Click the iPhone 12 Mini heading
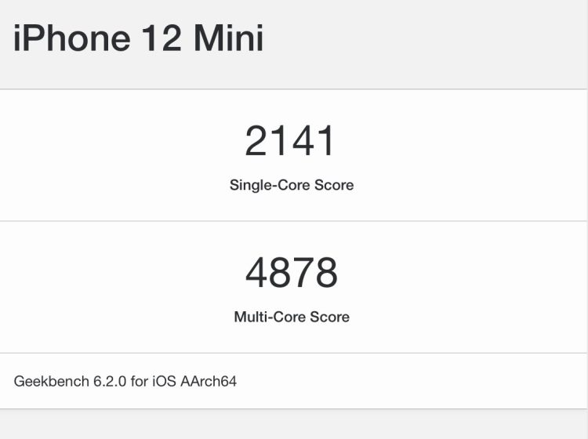 tap(138, 38)
